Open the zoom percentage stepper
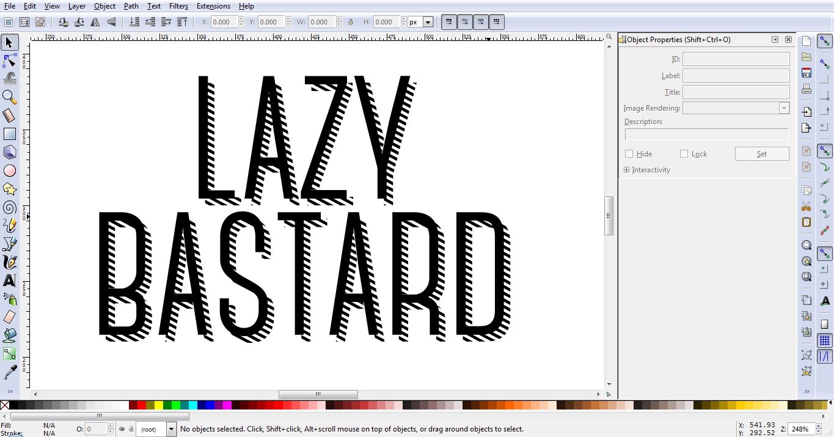The image size is (834, 437). coord(819,429)
